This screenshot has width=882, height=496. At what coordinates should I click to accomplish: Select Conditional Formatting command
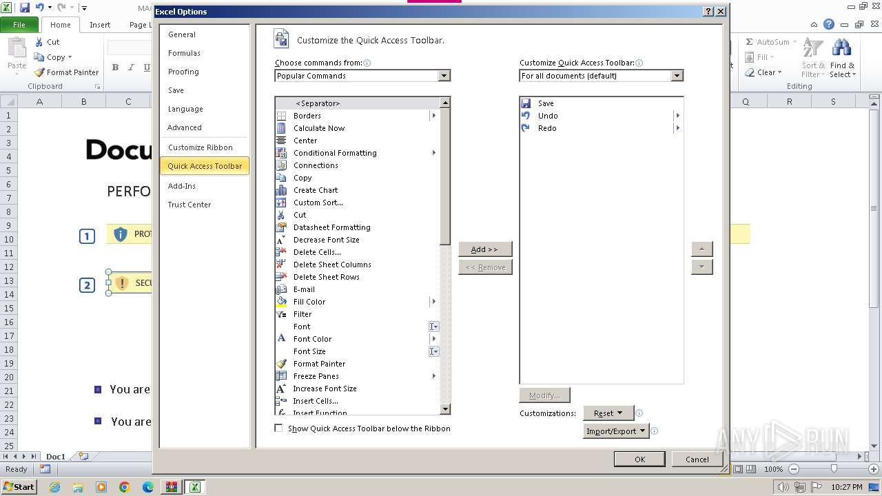(357, 153)
